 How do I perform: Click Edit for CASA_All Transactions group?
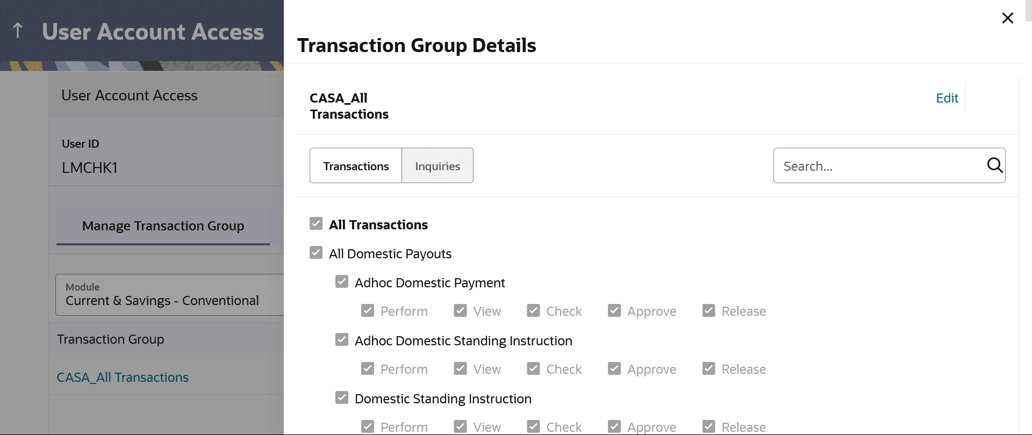click(x=947, y=98)
